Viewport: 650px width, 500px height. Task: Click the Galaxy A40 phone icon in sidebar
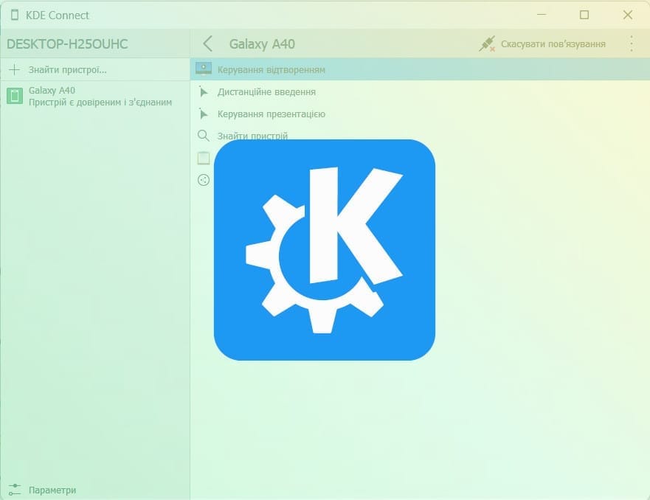point(15,96)
